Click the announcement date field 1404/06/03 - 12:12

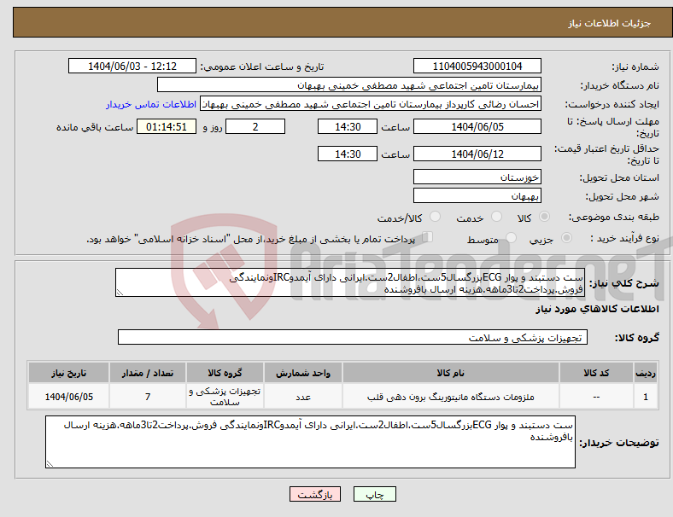132,67
